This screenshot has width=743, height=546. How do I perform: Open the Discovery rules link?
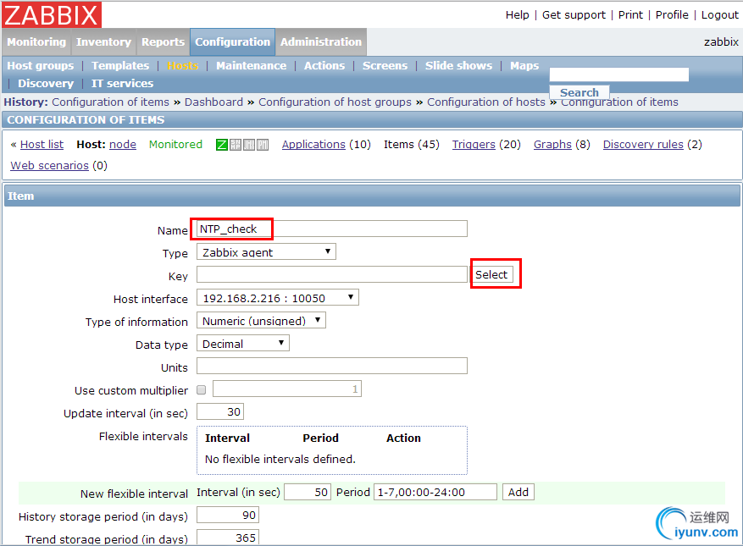click(643, 145)
